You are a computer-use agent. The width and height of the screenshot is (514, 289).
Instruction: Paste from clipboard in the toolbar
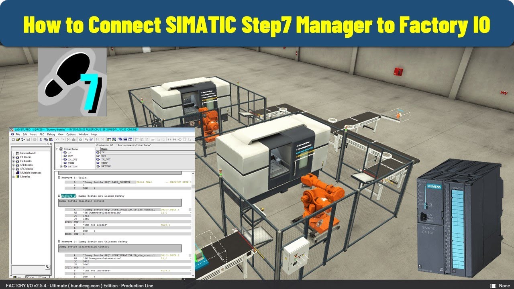tap(51, 139)
